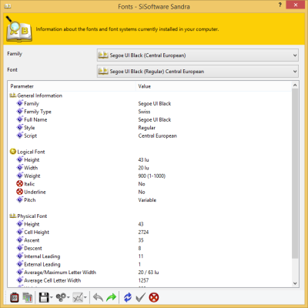Close the Fonts window
This screenshot has height=308, width=308.
(296, 5)
